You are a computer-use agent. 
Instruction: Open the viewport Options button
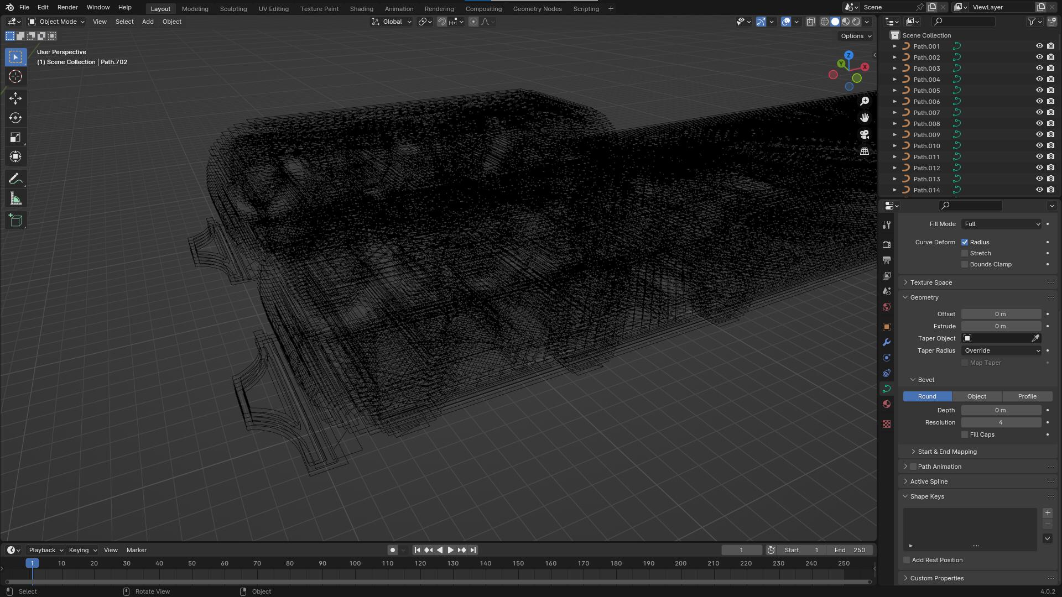pos(856,36)
